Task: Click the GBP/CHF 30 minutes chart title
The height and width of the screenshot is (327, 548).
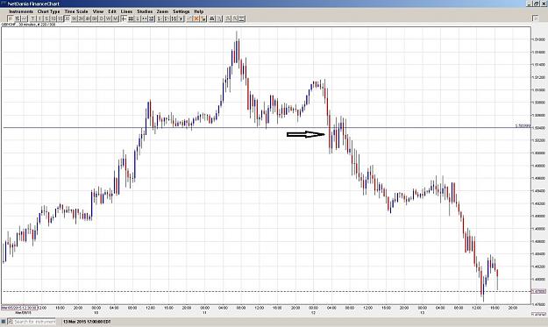Action: [29, 25]
